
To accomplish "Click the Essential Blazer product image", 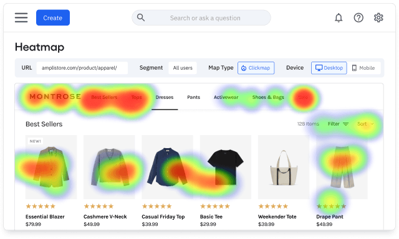I will pos(51,167).
